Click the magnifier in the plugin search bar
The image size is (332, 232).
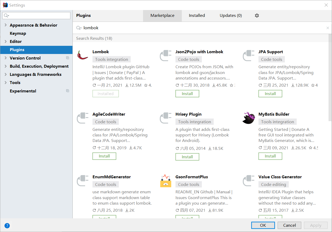click(78, 28)
